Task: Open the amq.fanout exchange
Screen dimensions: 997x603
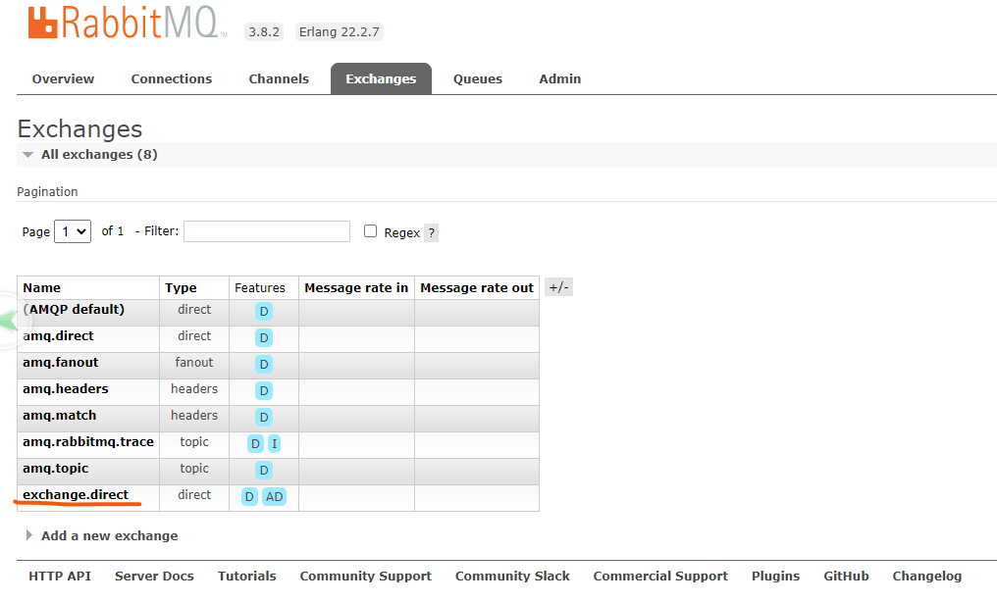Action: point(61,363)
